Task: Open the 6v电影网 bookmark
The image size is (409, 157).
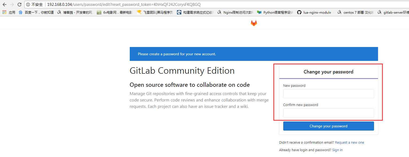Action: click(115, 12)
